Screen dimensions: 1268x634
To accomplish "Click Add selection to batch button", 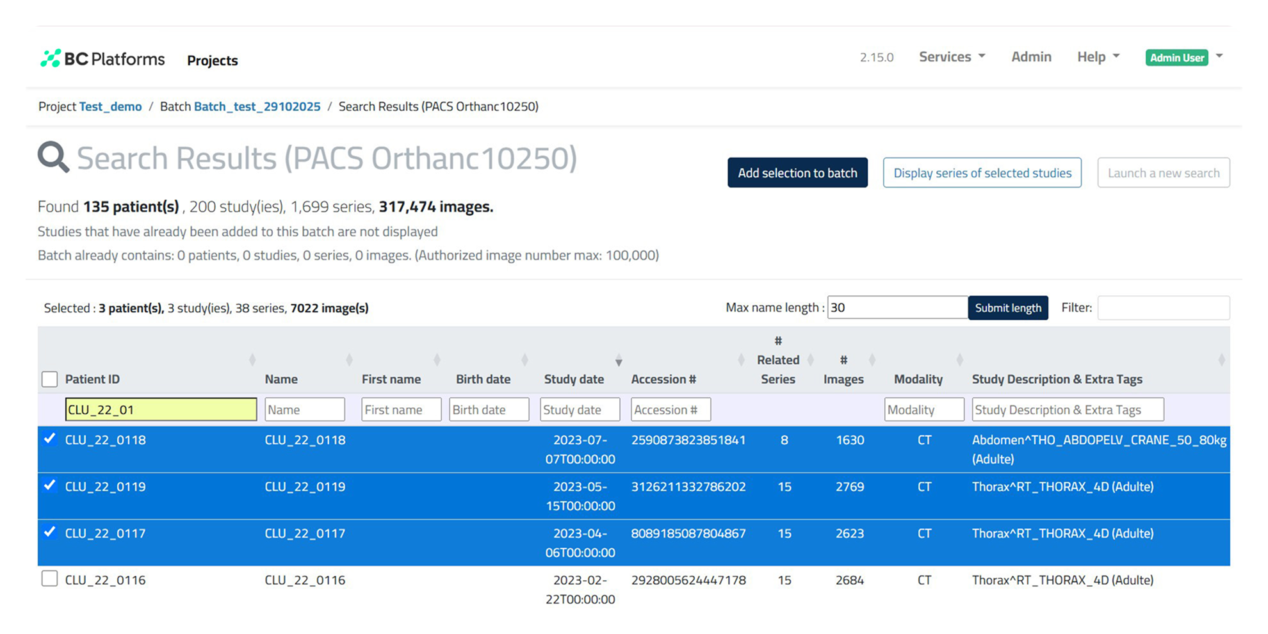I will 797,173.
